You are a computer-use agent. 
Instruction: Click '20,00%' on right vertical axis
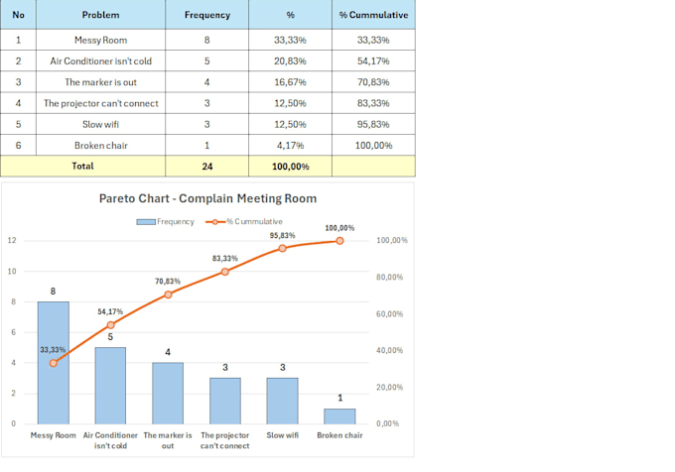(x=389, y=388)
